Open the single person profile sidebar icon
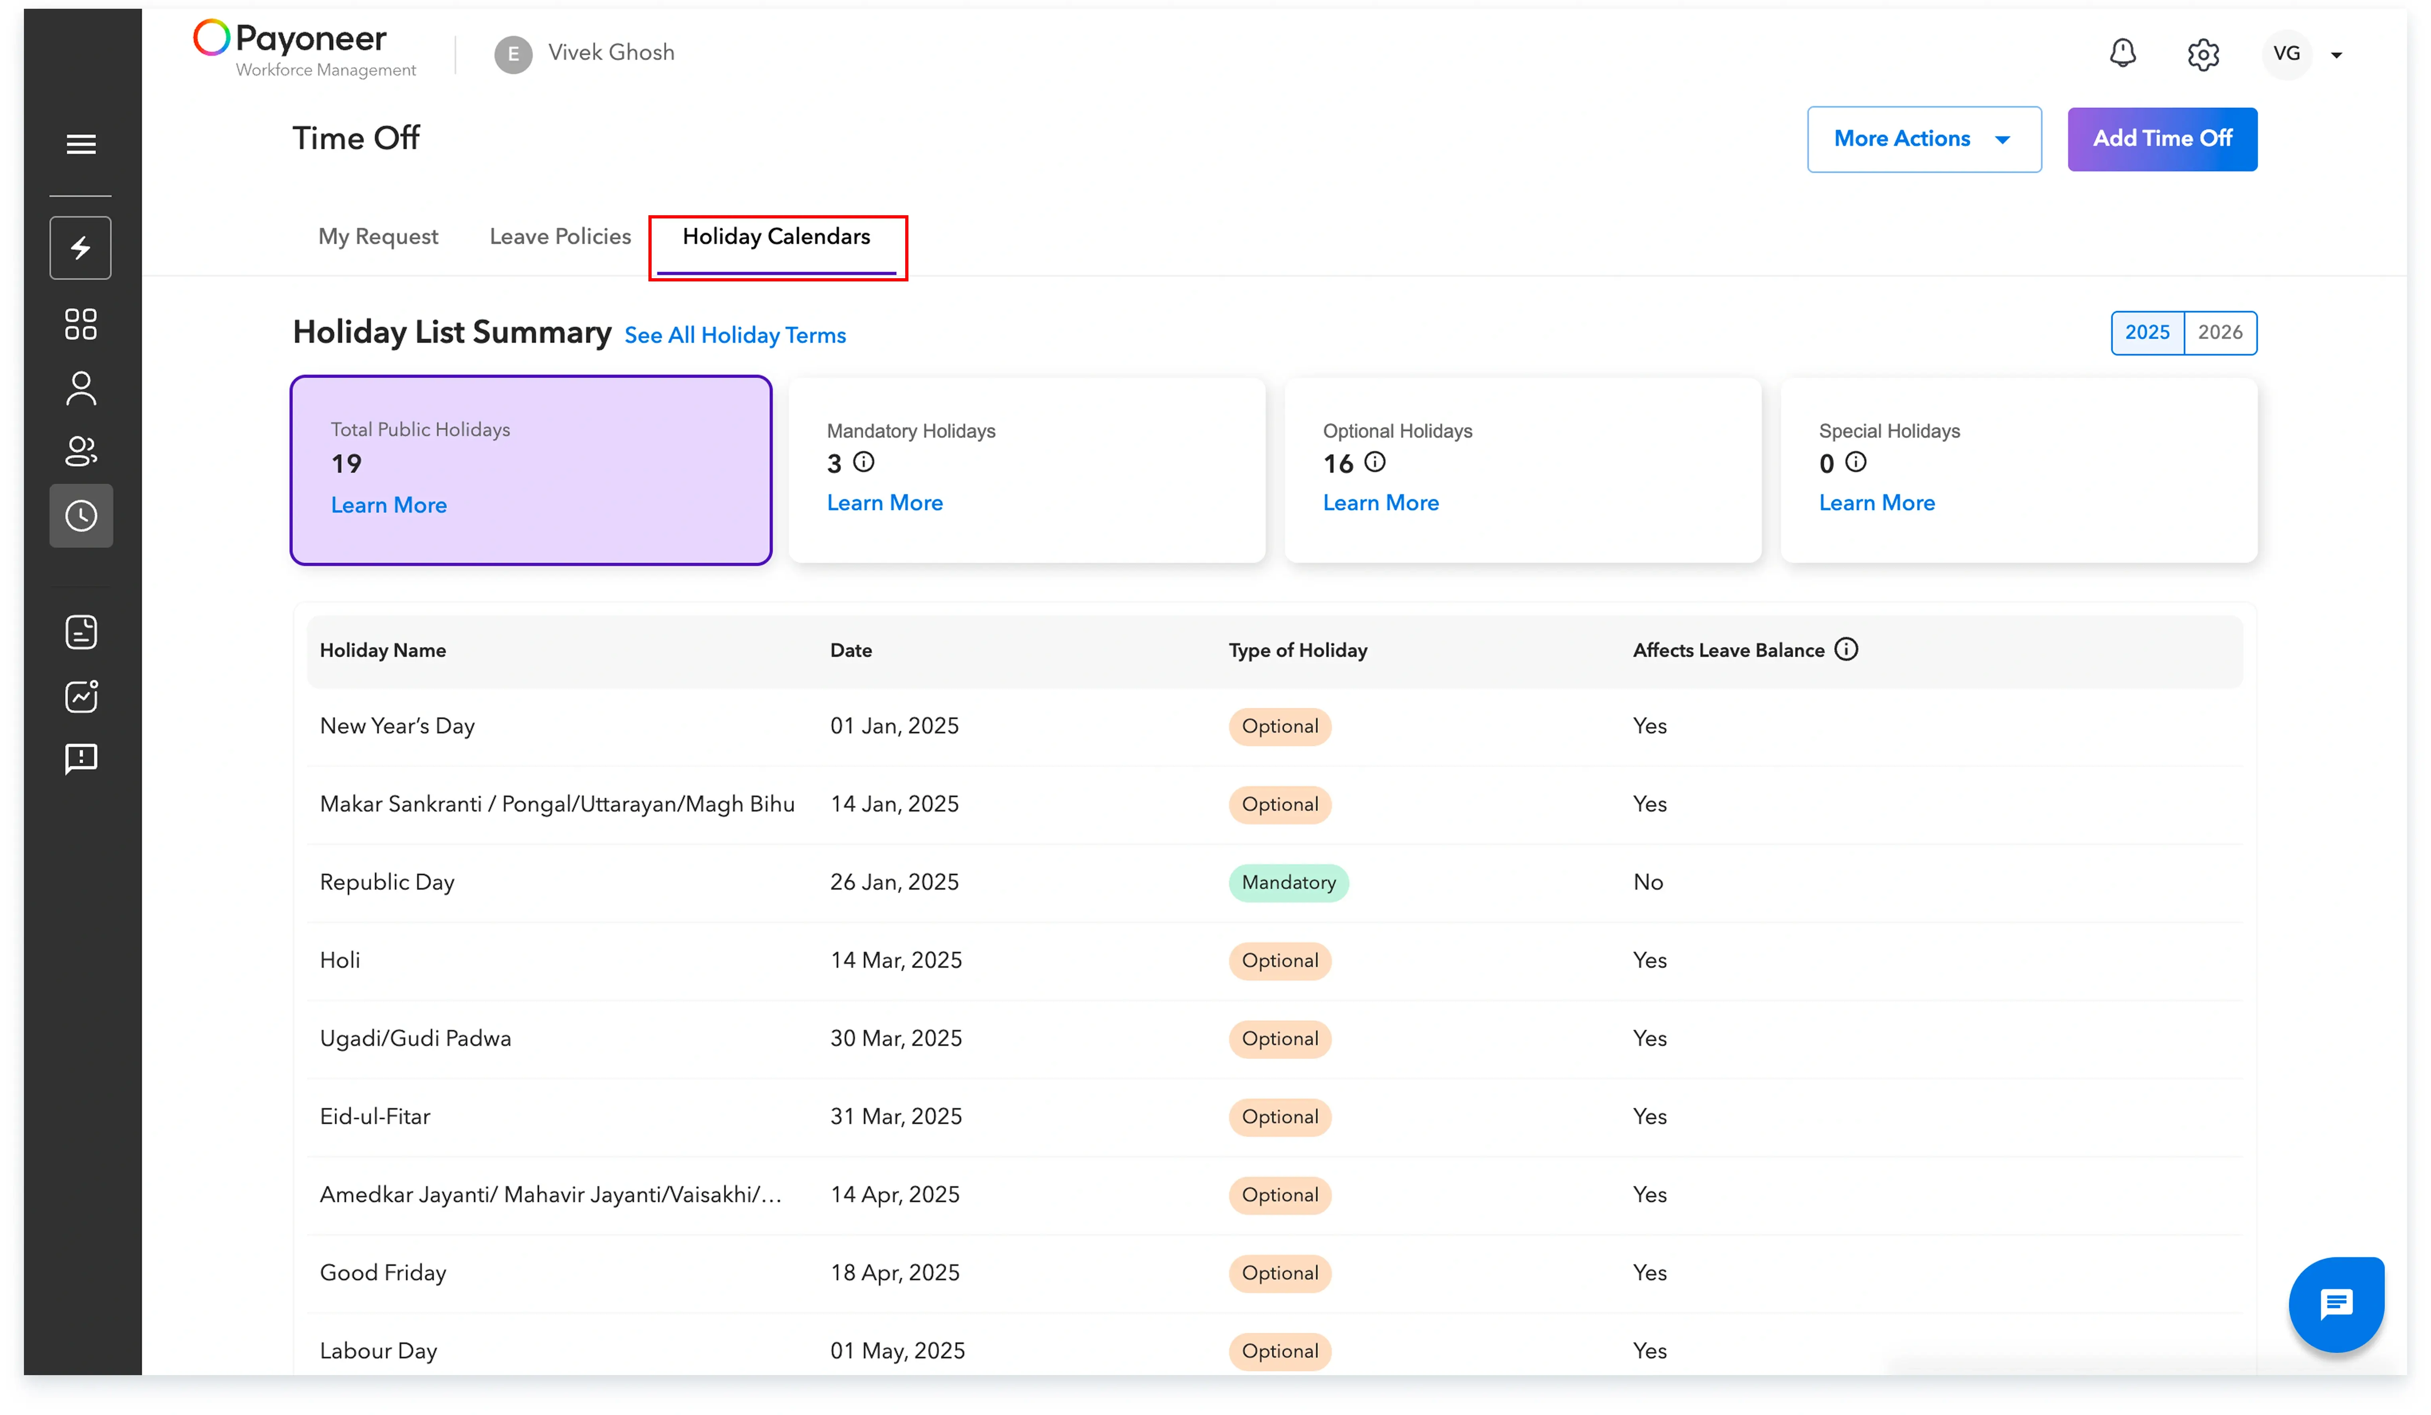 click(81, 389)
